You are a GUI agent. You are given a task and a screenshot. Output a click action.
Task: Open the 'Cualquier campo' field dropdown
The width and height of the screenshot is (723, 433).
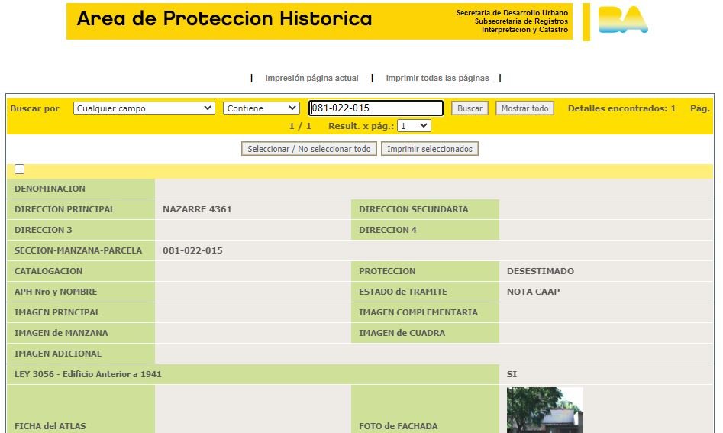pyautogui.click(x=144, y=108)
